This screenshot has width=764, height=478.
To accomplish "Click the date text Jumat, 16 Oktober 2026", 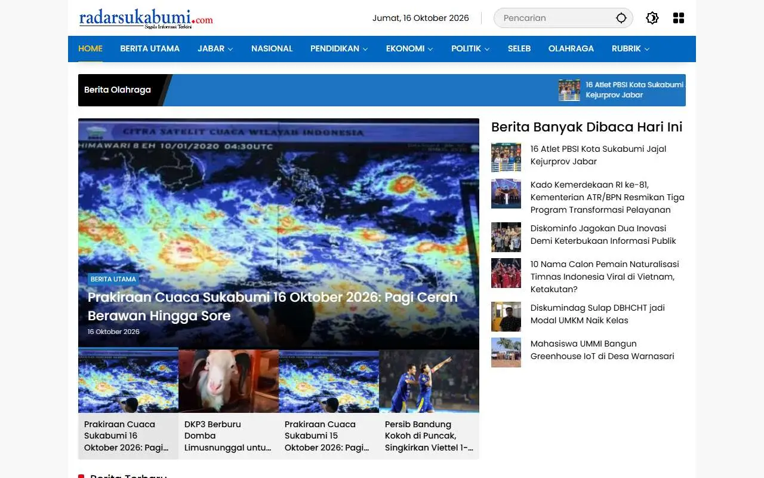I will tap(421, 18).
